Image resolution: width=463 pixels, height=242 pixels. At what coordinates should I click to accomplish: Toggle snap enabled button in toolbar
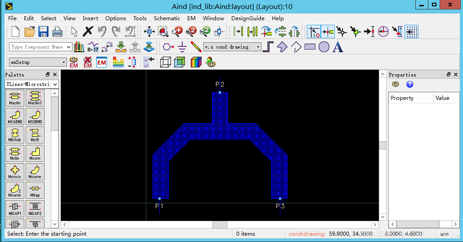[x=314, y=31]
